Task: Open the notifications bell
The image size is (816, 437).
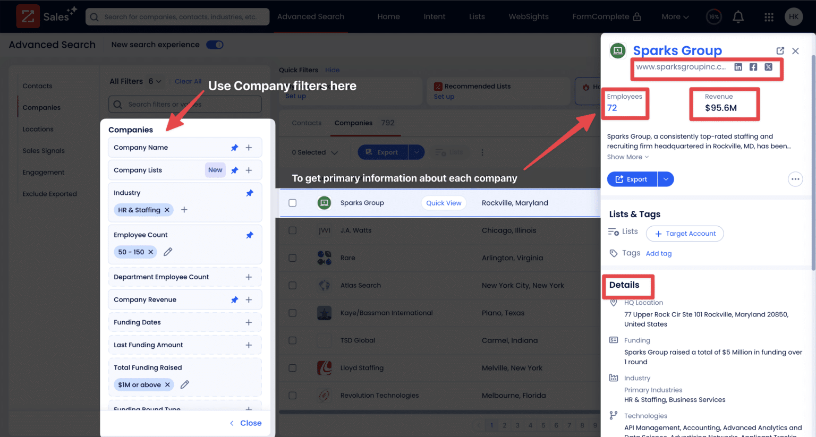Action: (738, 16)
